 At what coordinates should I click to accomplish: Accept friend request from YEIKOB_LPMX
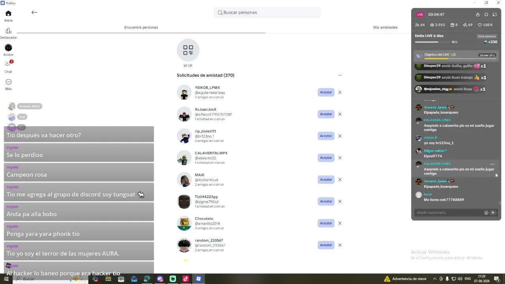[326, 92]
